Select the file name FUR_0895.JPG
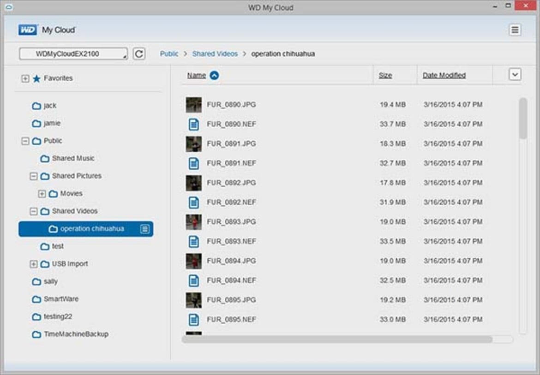The width and height of the screenshot is (540, 375). pos(231,300)
